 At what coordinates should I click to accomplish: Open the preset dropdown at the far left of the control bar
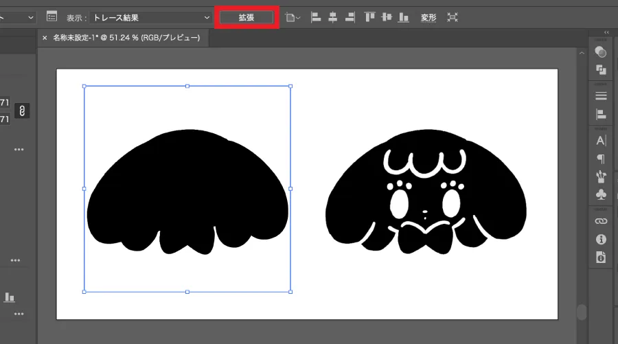(x=18, y=18)
